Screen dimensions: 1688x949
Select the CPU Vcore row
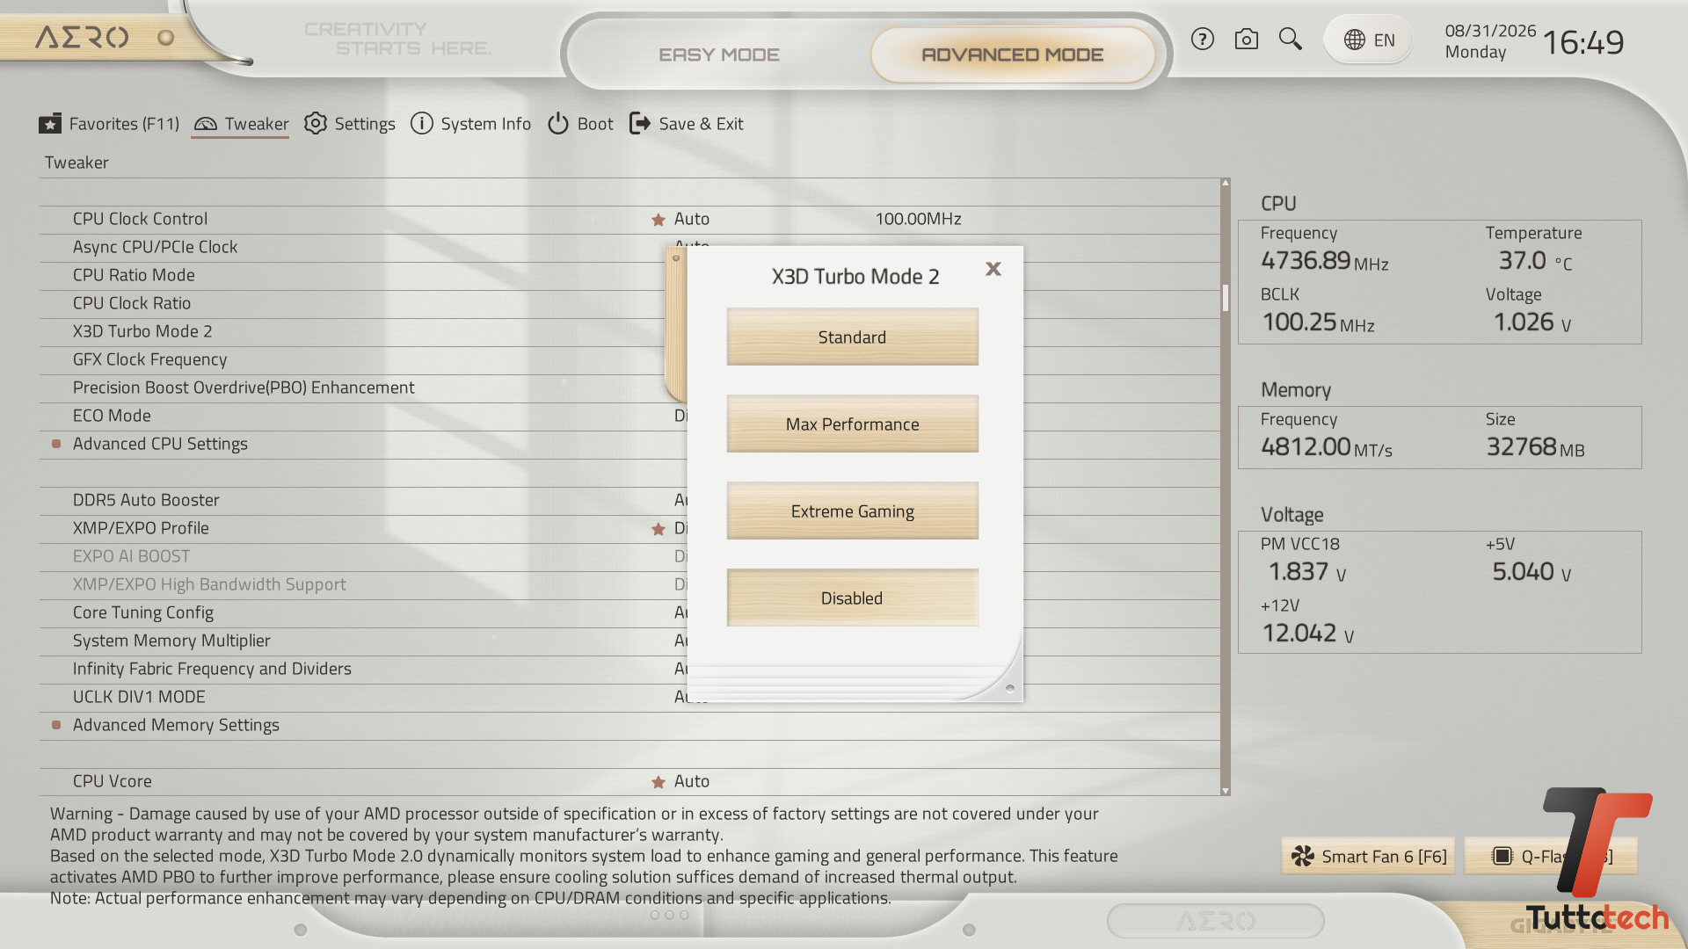pyautogui.click(x=629, y=781)
